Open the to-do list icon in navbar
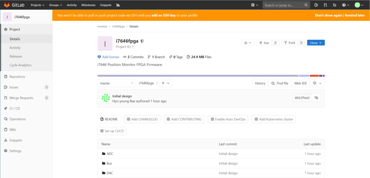The height and width of the screenshot is (178, 370). tap(335, 5)
